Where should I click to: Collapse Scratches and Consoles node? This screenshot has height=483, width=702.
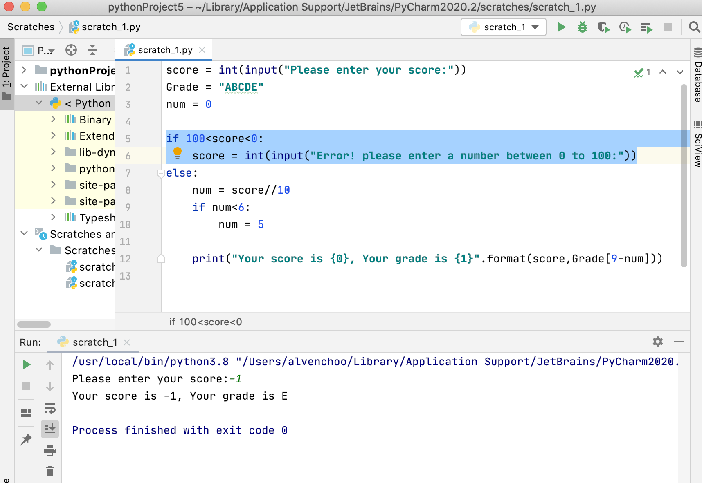coord(24,234)
